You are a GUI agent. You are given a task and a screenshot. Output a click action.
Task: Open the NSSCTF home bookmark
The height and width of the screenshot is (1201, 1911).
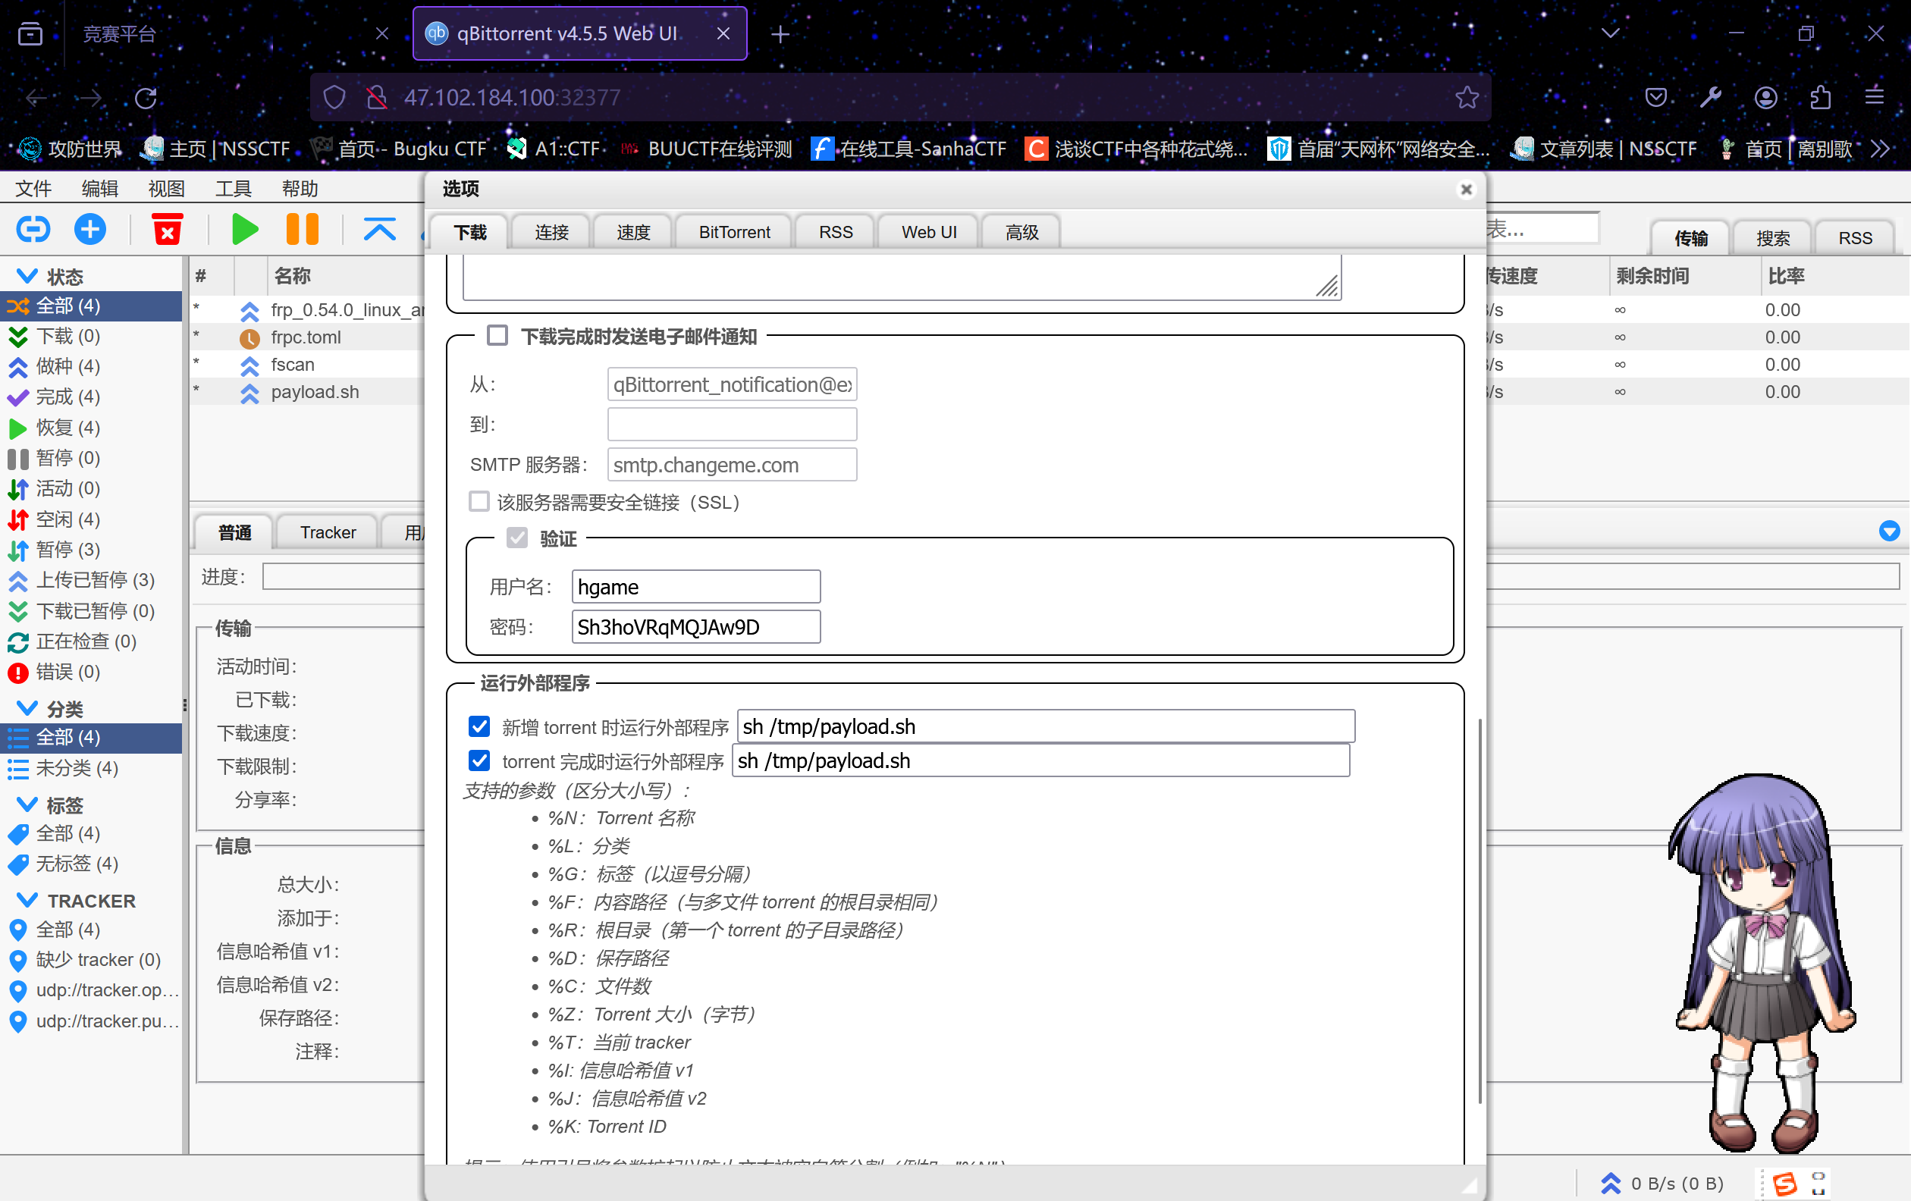point(216,149)
